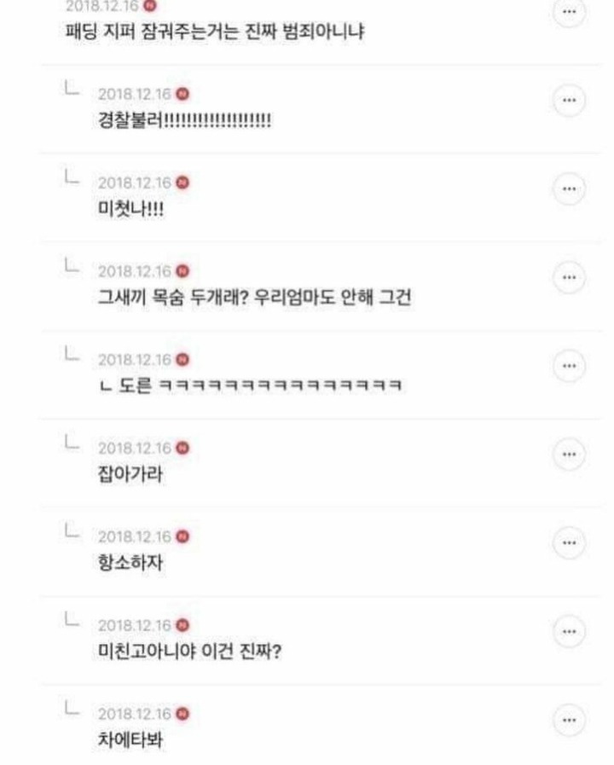Open more options for 미친고아니야 reply
614x765 pixels.
[569, 632]
